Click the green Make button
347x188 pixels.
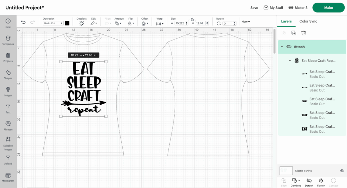pyautogui.click(x=328, y=8)
